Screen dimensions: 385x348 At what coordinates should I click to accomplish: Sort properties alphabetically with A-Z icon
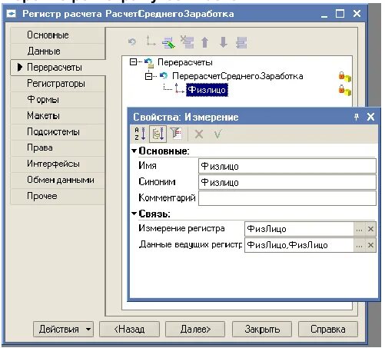[140, 134]
